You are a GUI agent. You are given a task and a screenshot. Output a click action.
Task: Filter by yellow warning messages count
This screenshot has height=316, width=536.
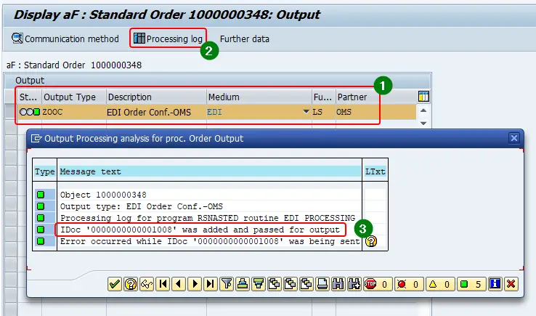tap(440, 284)
